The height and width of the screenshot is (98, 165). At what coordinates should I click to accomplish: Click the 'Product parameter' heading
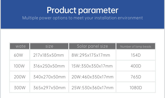[82, 10]
